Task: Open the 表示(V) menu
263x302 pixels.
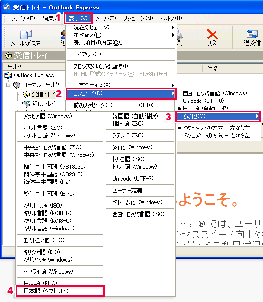Action: [78, 18]
